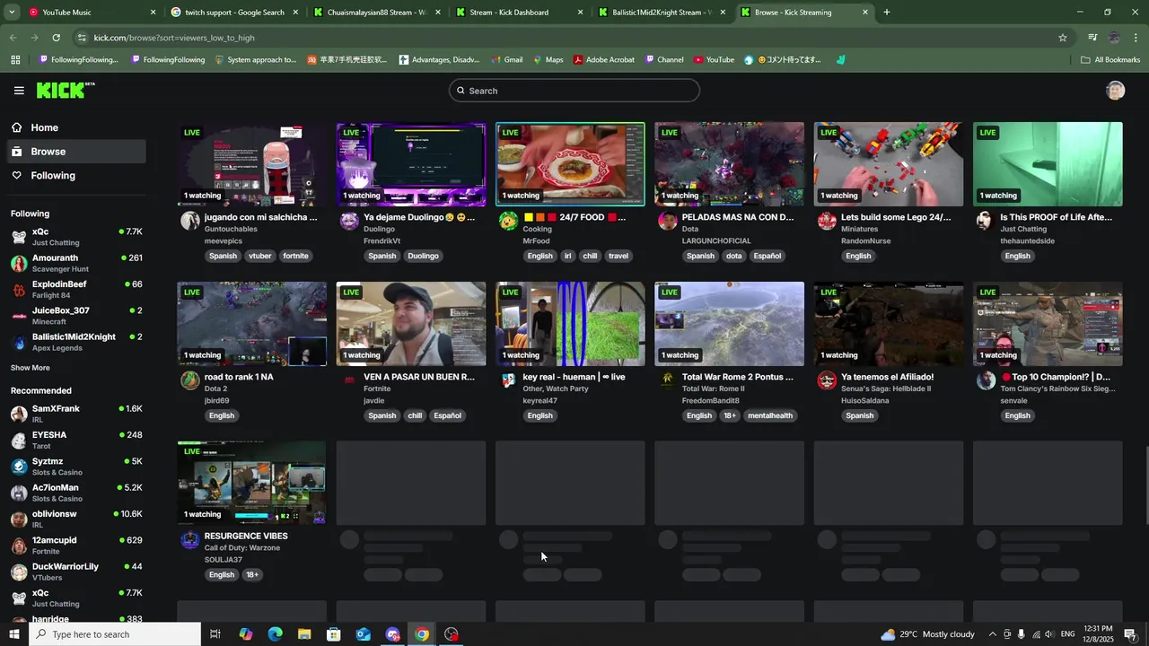Click Chrome icon in taskbar
This screenshot has height=646, width=1149.
click(422, 634)
